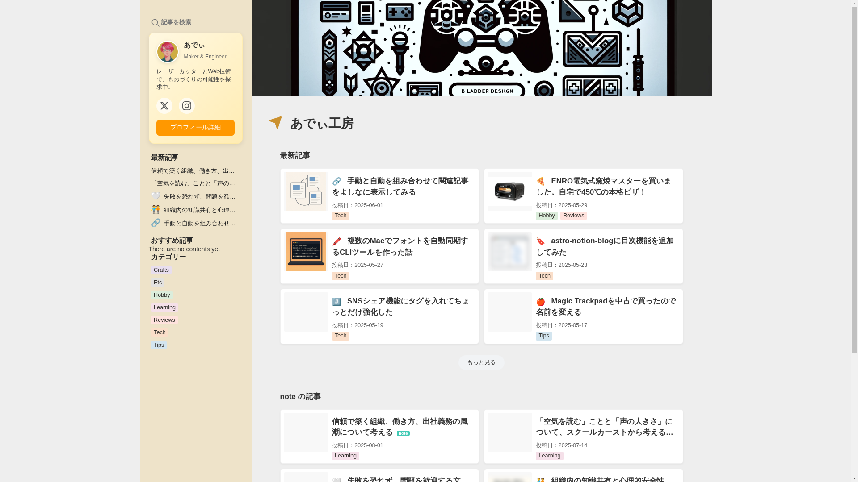Screen dimensions: 858x482
Task: Open the Hobby category in sidebar
Action: coord(162,295)
